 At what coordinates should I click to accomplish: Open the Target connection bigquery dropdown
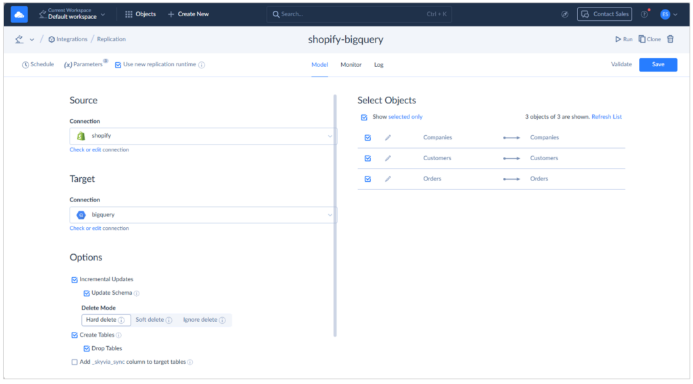[203, 215]
